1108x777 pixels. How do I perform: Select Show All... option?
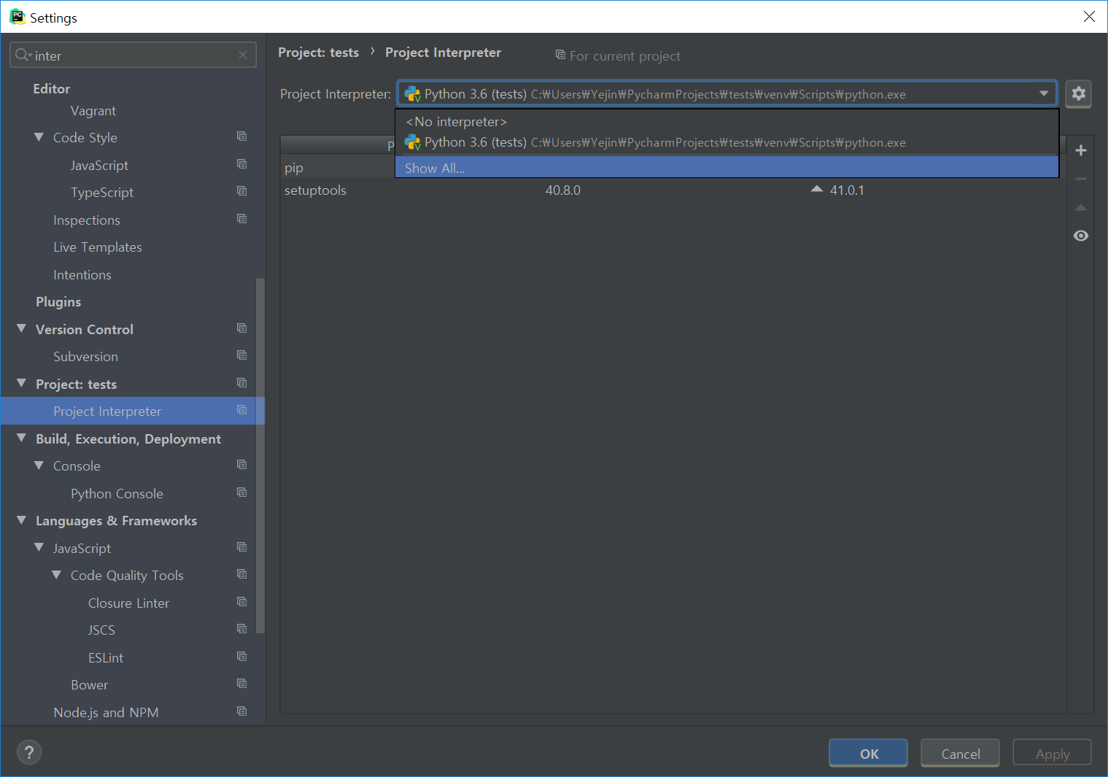coord(727,168)
